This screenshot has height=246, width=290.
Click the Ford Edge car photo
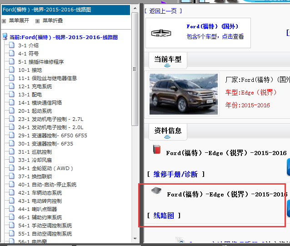184,94
